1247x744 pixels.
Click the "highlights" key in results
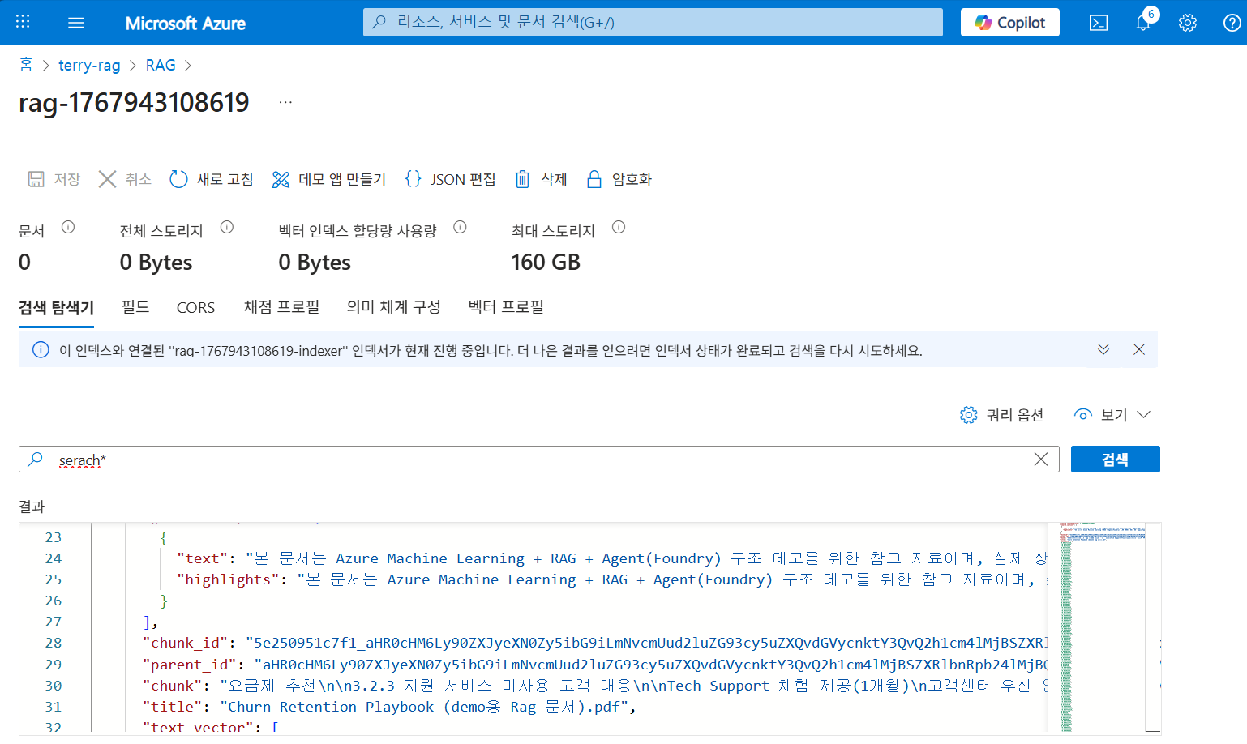(x=228, y=579)
